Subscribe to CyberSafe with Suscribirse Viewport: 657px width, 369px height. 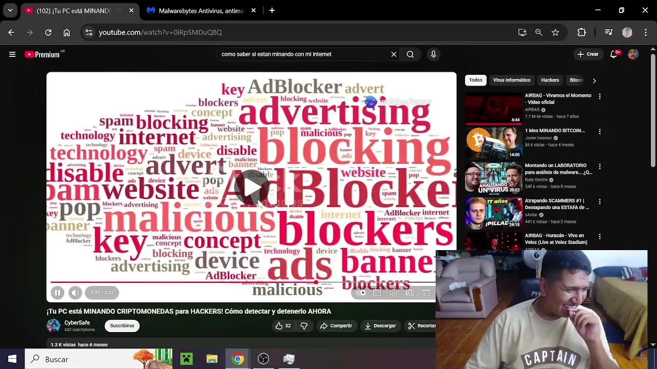(x=122, y=326)
